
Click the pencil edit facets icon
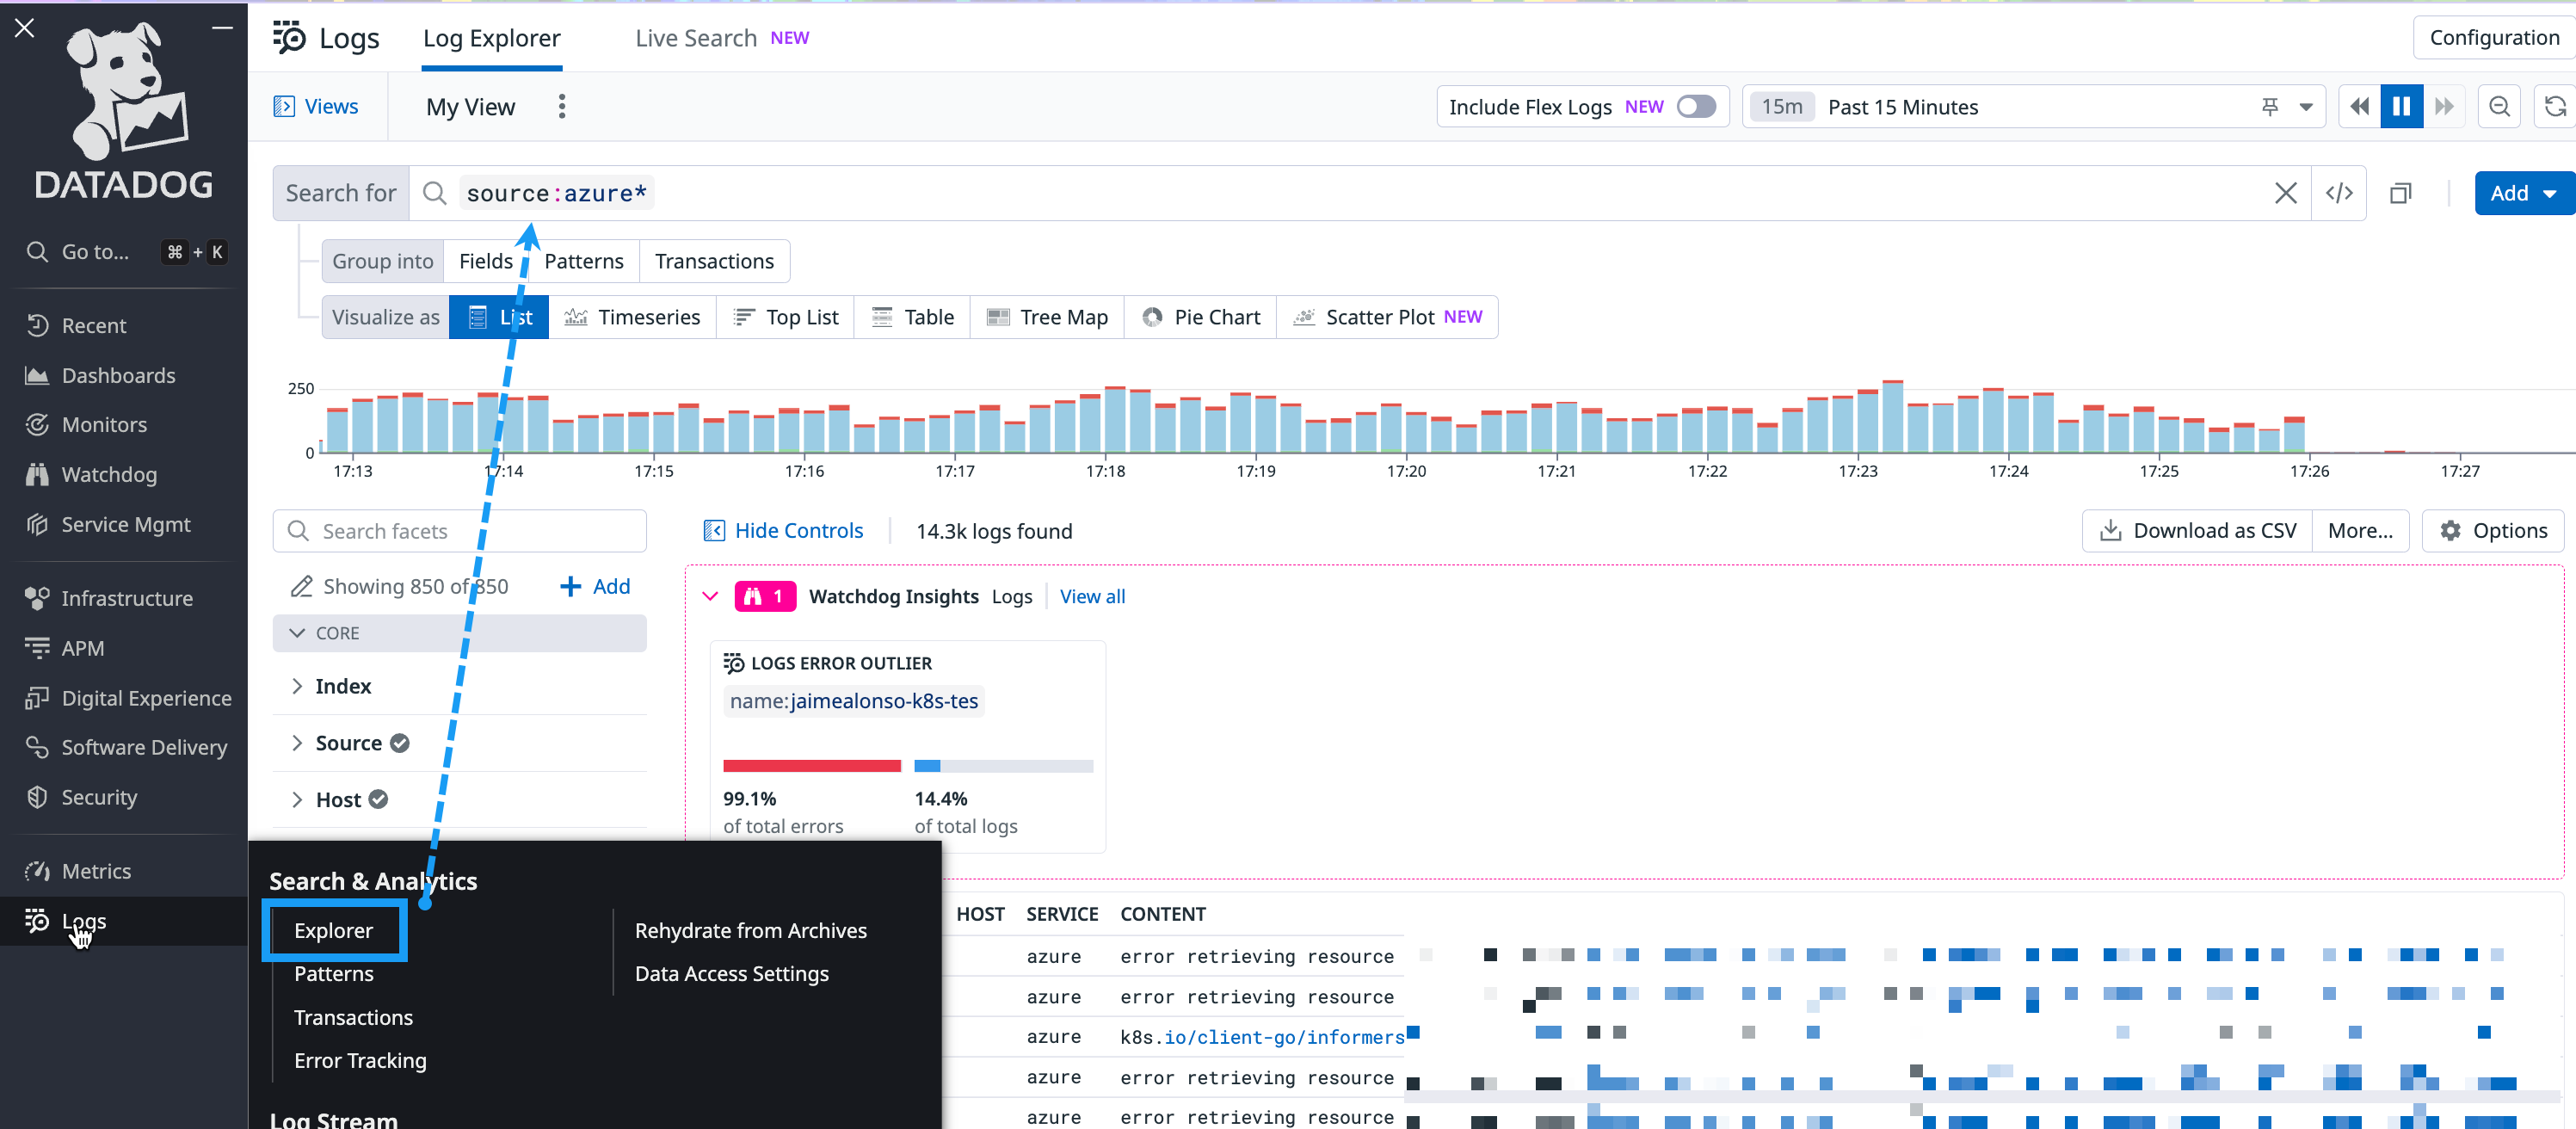(301, 586)
